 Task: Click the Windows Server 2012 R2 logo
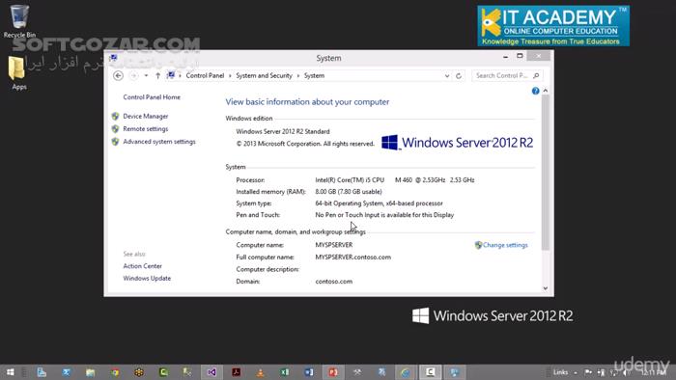click(x=457, y=143)
